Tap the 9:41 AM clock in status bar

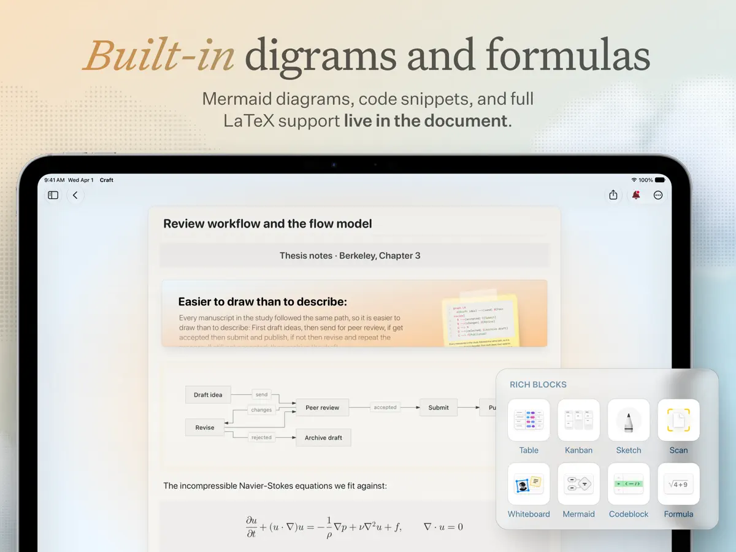click(x=55, y=180)
